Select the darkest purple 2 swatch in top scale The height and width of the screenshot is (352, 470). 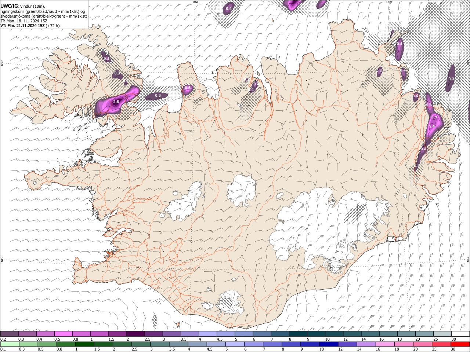pos(135,334)
